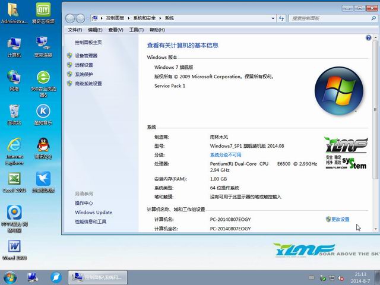
Task: Click the green shield tray icon
Action: click(x=322, y=278)
